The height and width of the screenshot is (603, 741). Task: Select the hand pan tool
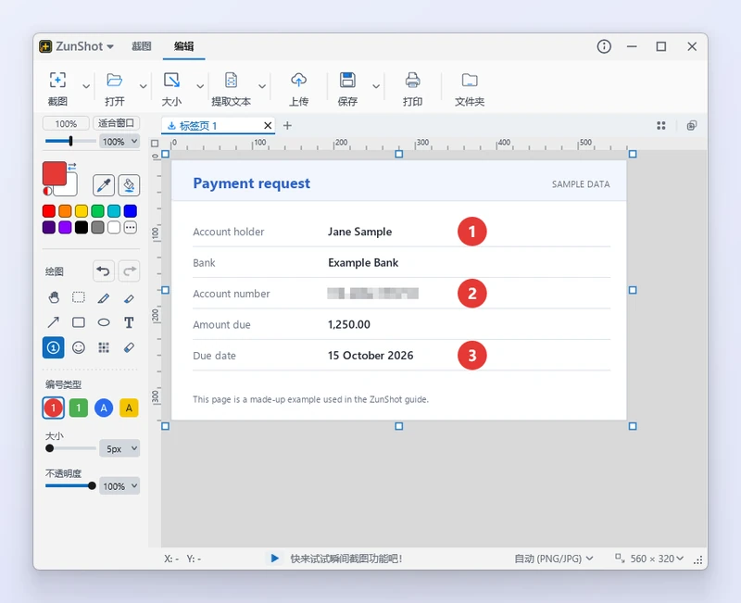[x=54, y=297]
